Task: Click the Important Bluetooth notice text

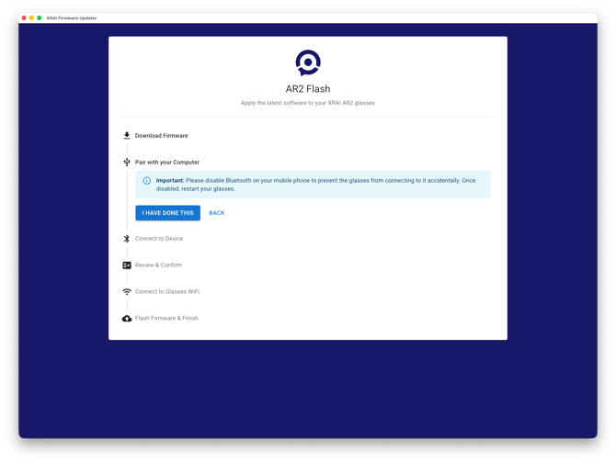Action: coord(315,185)
